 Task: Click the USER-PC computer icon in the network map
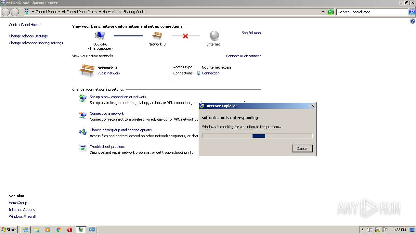(100, 36)
